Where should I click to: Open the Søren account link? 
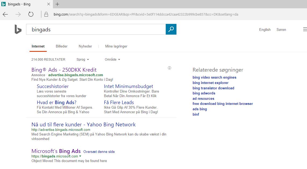pos(281,30)
